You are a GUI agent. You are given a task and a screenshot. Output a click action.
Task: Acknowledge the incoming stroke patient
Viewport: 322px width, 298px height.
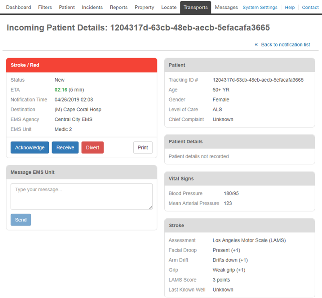[x=30, y=147]
